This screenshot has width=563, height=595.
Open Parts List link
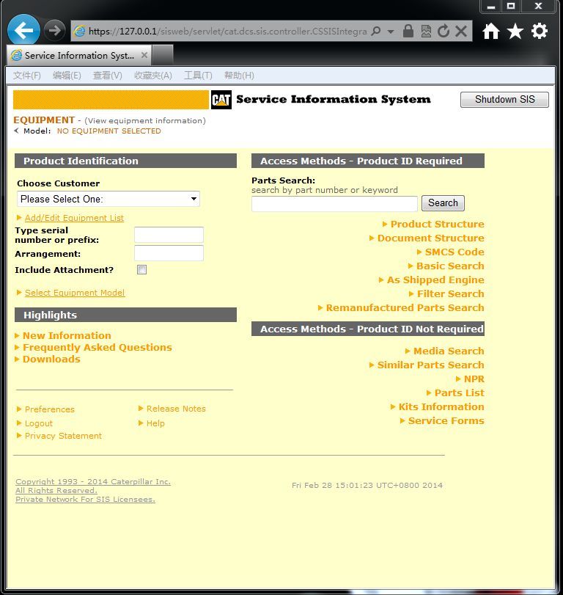click(459, 393)
